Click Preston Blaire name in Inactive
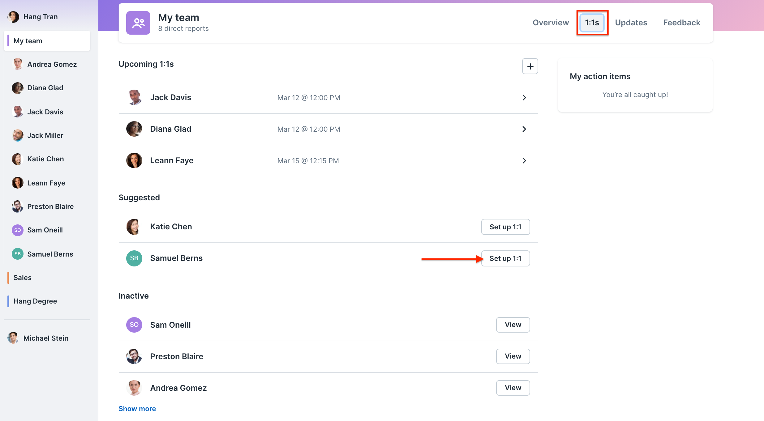Image resolution: width=764 pixels, height=421 pixels. 177,356
